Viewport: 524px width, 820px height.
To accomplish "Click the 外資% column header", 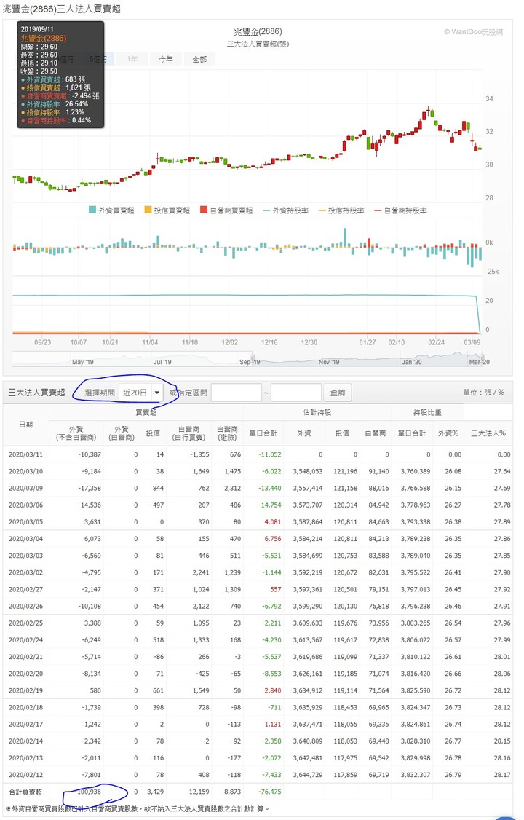I will [448, 433].
